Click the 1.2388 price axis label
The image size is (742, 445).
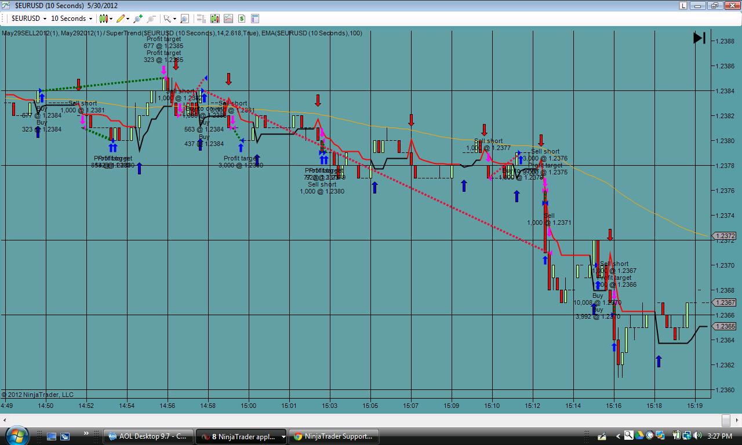pyautogui.click(x=725, y=41)
